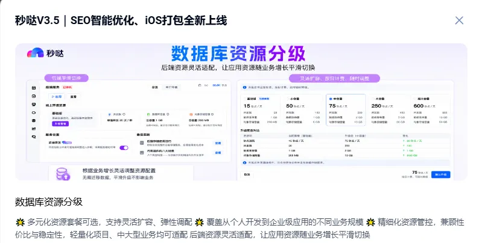Click the text 轻量化项目、中大型业务均可适配

pyautogui.click(x=129, y=235)
